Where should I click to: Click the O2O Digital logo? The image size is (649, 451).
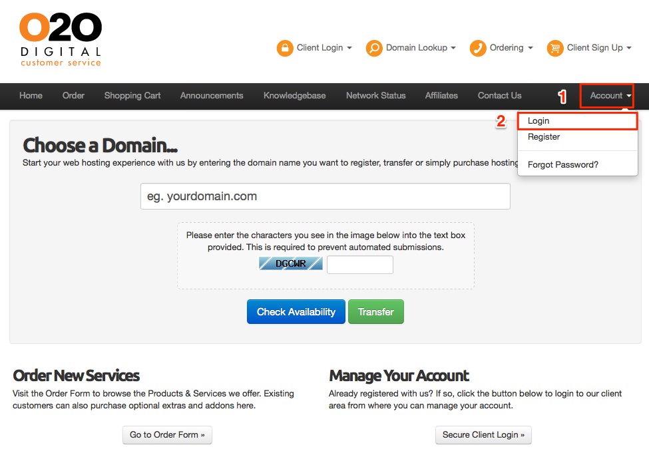click(61, 40)
